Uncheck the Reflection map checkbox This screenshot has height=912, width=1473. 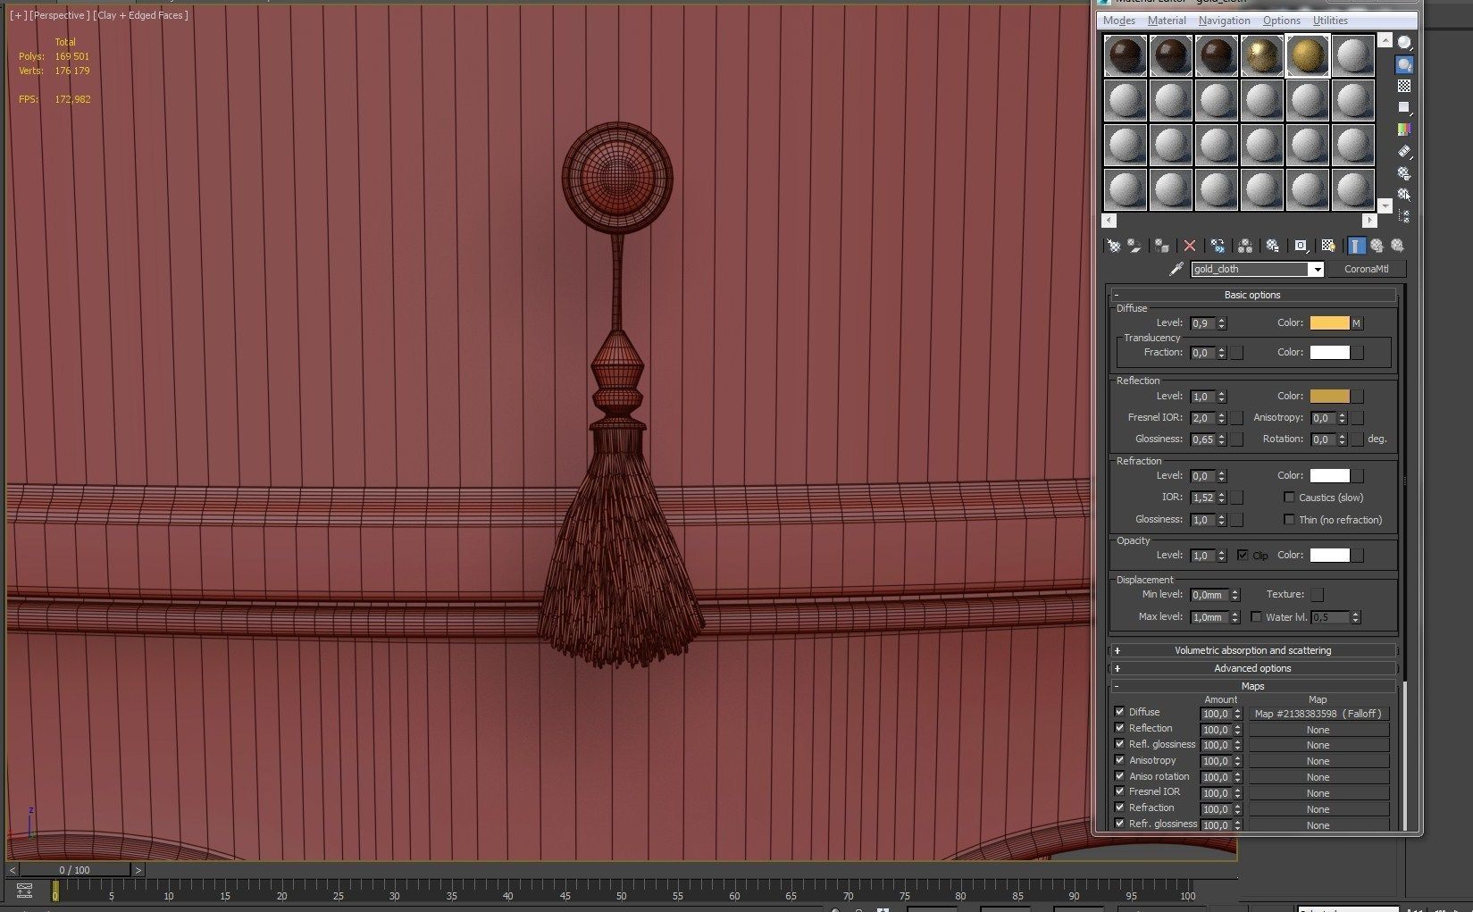1120,728
